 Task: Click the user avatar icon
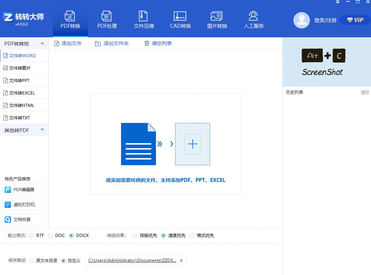(301, 20)
